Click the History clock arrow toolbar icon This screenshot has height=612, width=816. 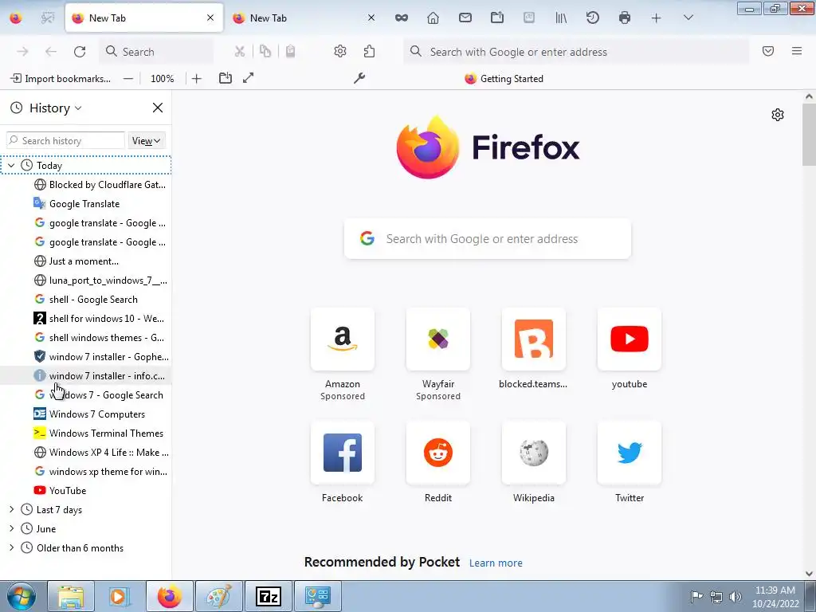[x=592, y=18]
